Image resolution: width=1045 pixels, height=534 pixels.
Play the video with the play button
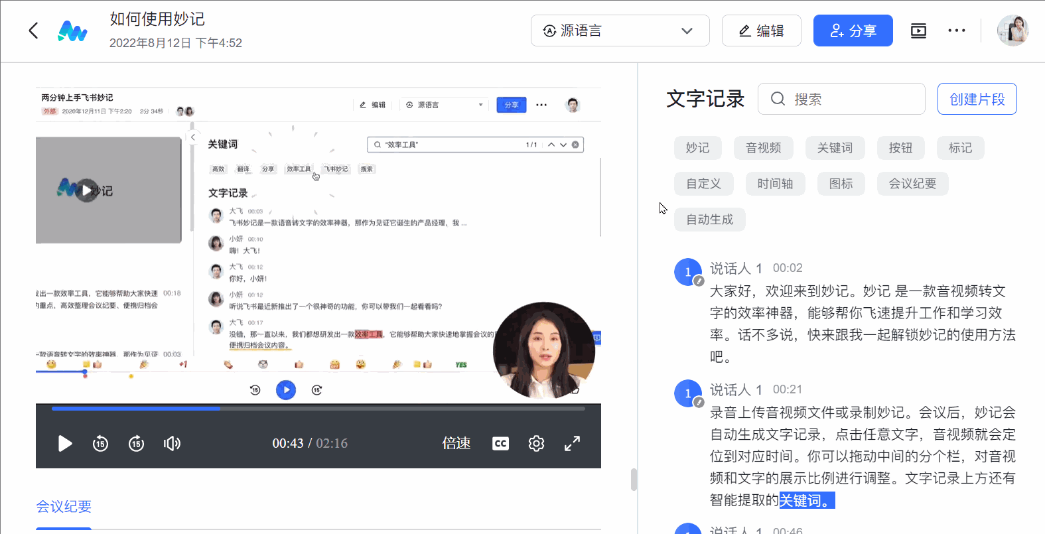64,443
